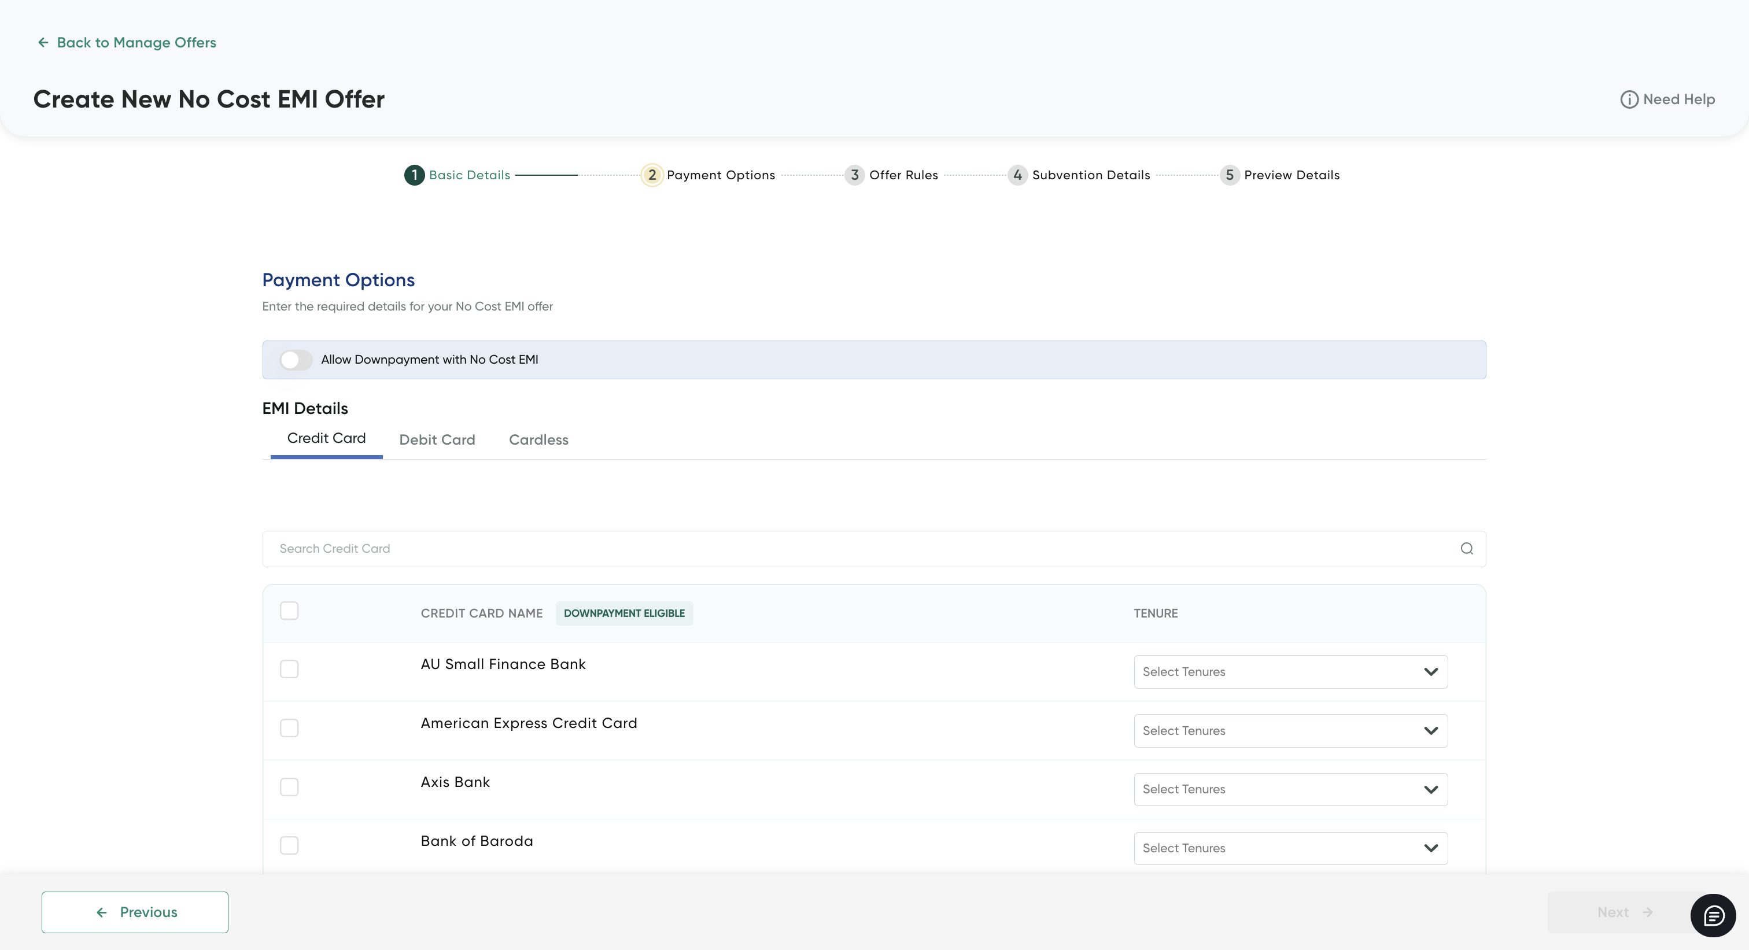Check the American Express Credit Card checkbox
This screenshot has height=950, width=1749.
[289, 728]
